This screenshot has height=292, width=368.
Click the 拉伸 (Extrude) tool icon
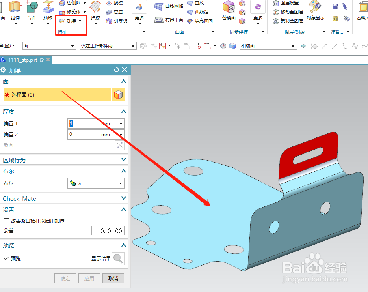coord(15,6)
